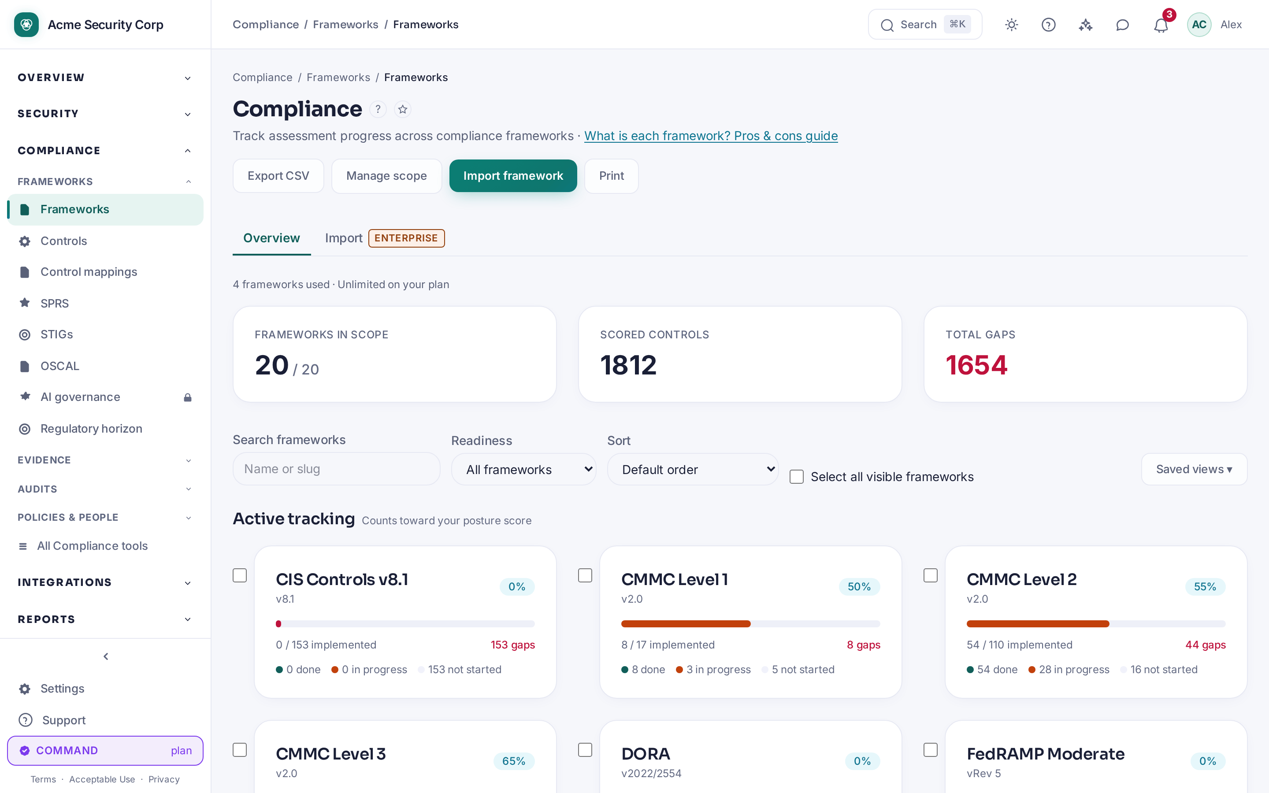This screenshot has width=1269, height=793.
Task: Open Regulatory horizon in sidebar
Action: point(105,429)
